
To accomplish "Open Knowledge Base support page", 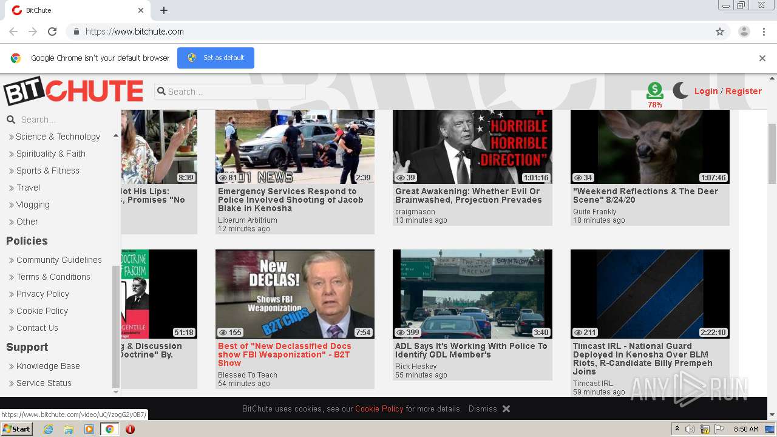I will tap(48, 366).
